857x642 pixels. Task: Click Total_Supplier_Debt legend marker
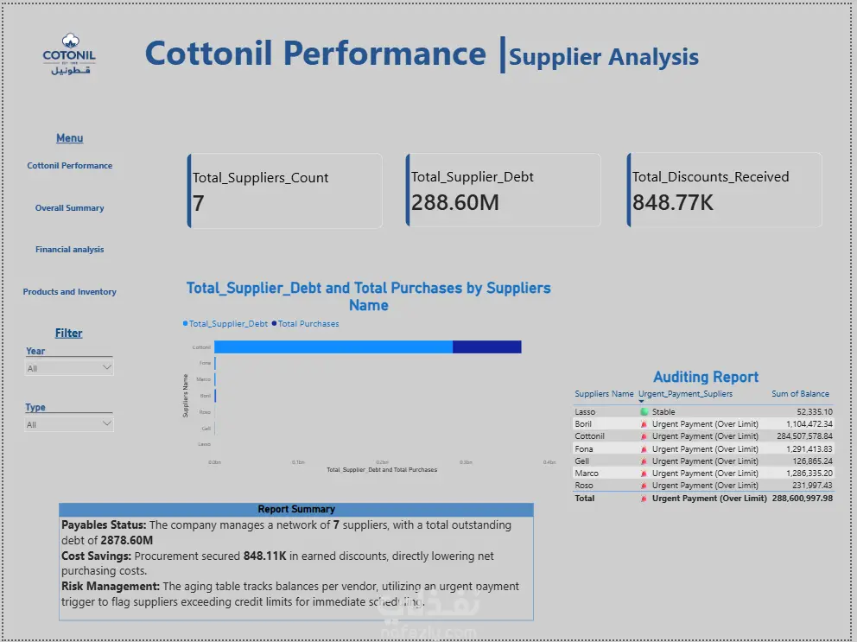coord(185,324)
